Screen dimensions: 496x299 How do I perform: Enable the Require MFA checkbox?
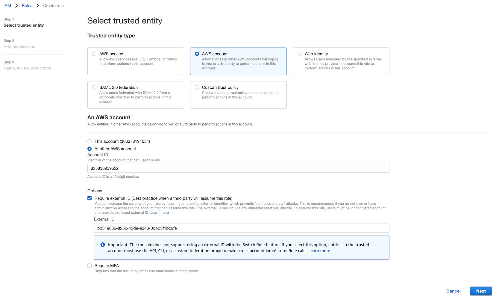click(x=90, y=266)
